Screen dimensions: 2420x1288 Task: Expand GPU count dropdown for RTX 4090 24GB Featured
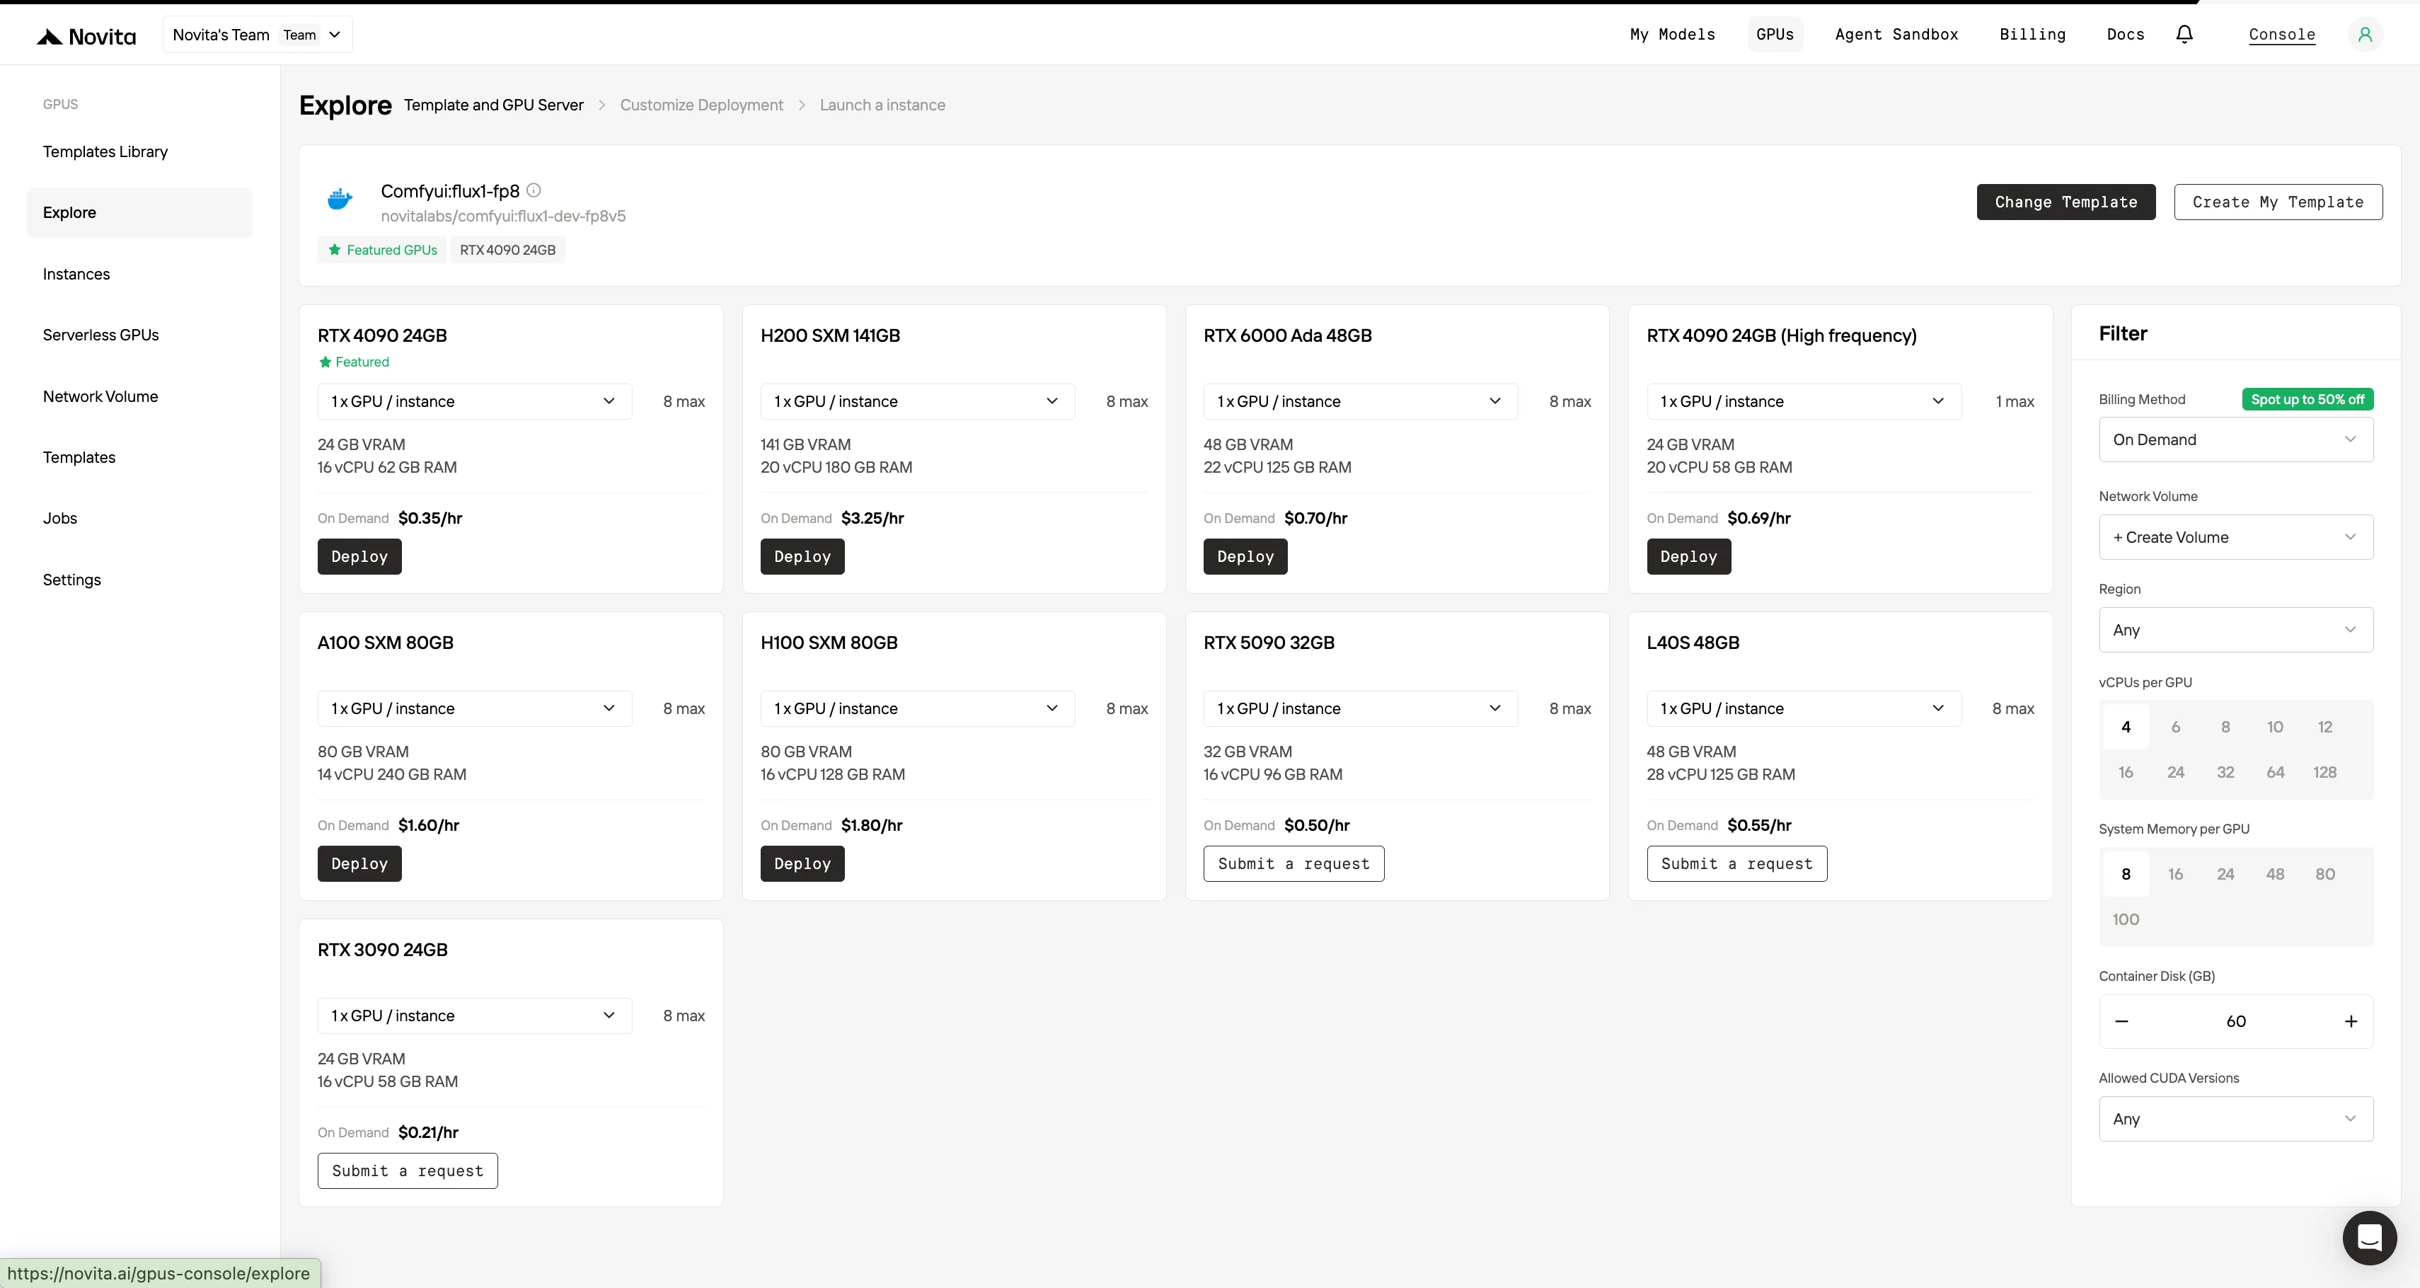(474, 401)
